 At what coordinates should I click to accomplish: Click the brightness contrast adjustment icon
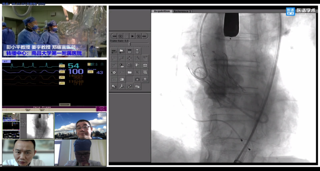(122, 65)
